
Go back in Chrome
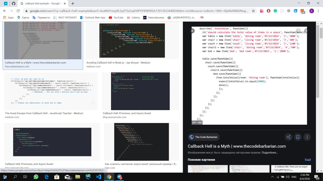pos(5,11)
